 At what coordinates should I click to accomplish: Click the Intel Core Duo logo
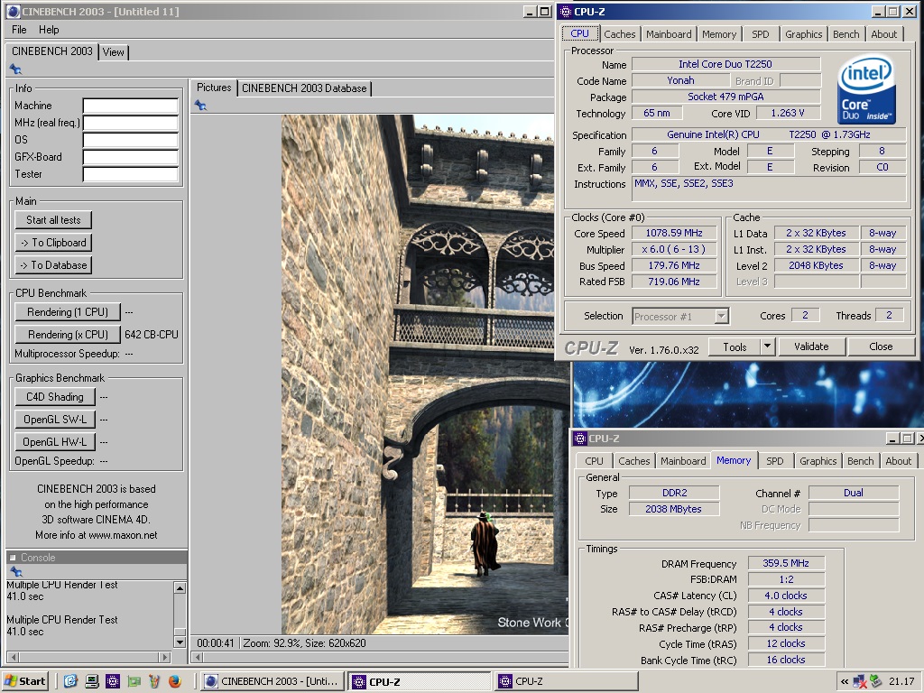[x=866, y=89]
